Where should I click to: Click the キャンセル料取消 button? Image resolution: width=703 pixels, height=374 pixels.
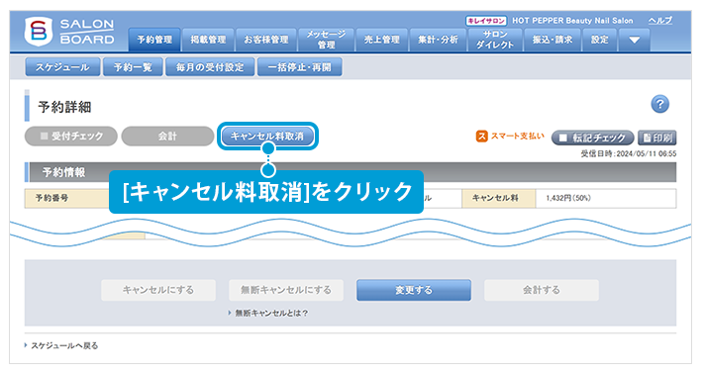267,137
